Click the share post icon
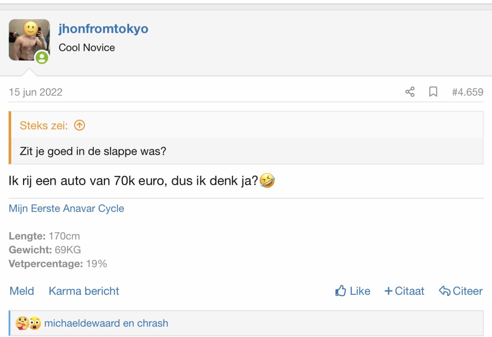This screenshot has width=492, height=337. (x=410, y=92)
